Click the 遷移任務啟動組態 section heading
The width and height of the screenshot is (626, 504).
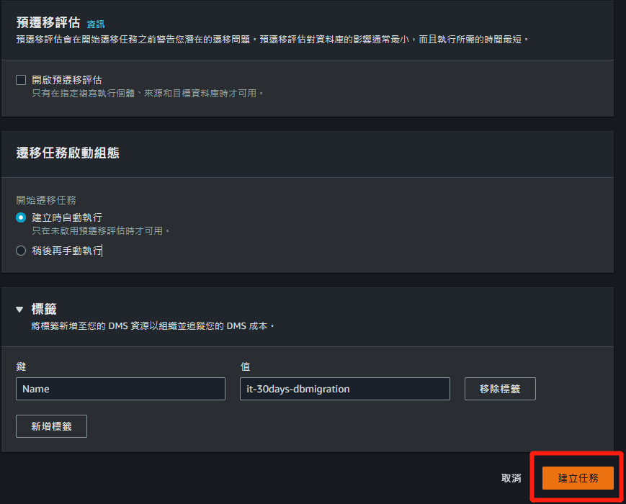pos(68,153)
